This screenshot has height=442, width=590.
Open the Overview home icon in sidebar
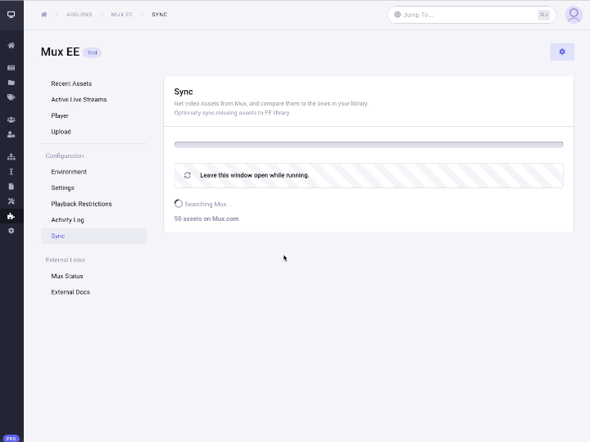coord(11,46)
